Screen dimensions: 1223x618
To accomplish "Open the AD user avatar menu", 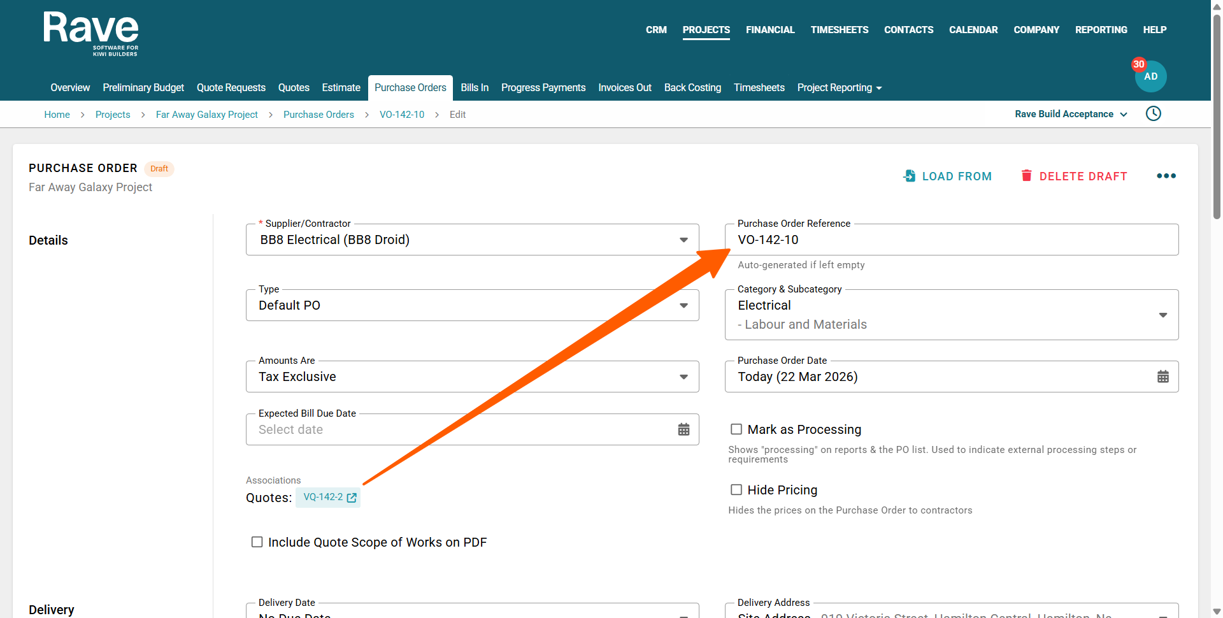I will pyautogui.click(x=1150, y=76).
